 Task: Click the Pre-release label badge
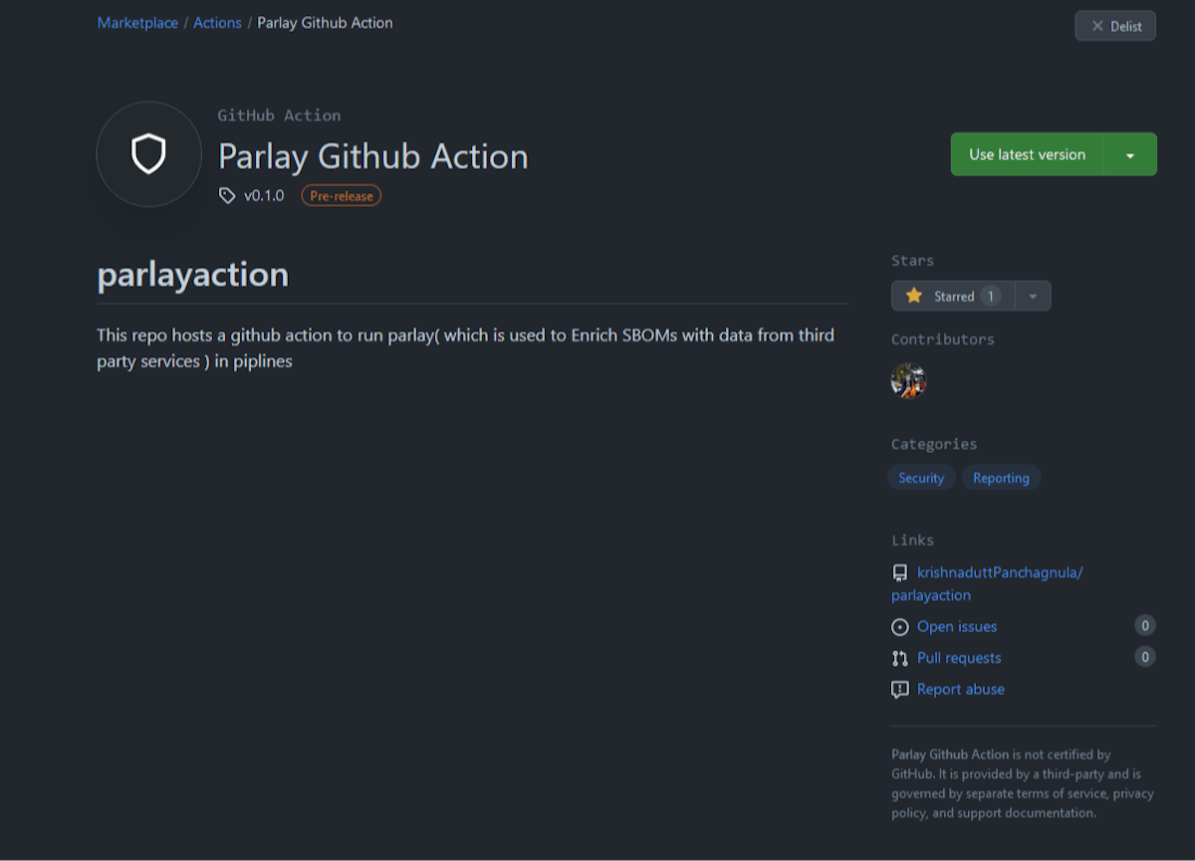[x=342, y=196]
